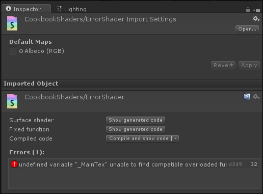Click the Imported Object shader file icon

12,101
